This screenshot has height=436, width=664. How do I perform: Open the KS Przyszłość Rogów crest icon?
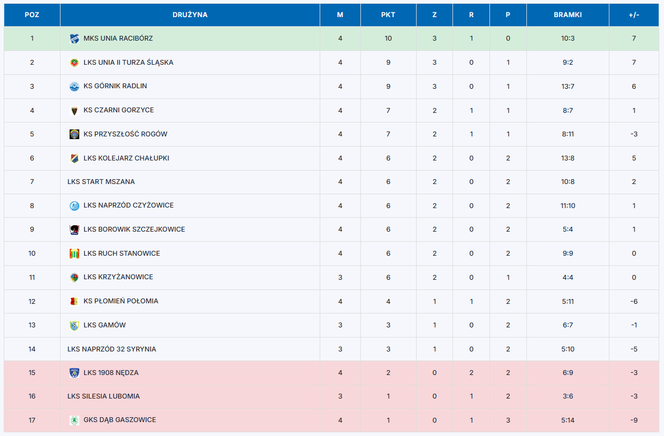point(74,134)
